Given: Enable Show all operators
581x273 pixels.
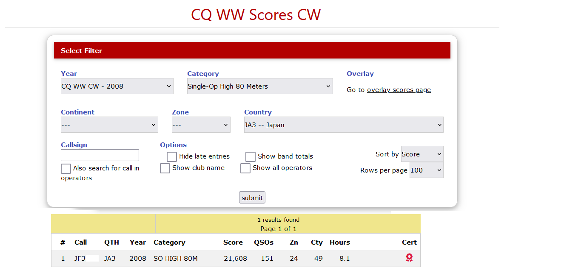Looking at the screenshot, I should click(x=245, y=168).
